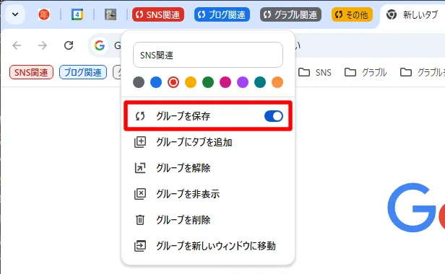Choose the blue group color

(156, 82)
